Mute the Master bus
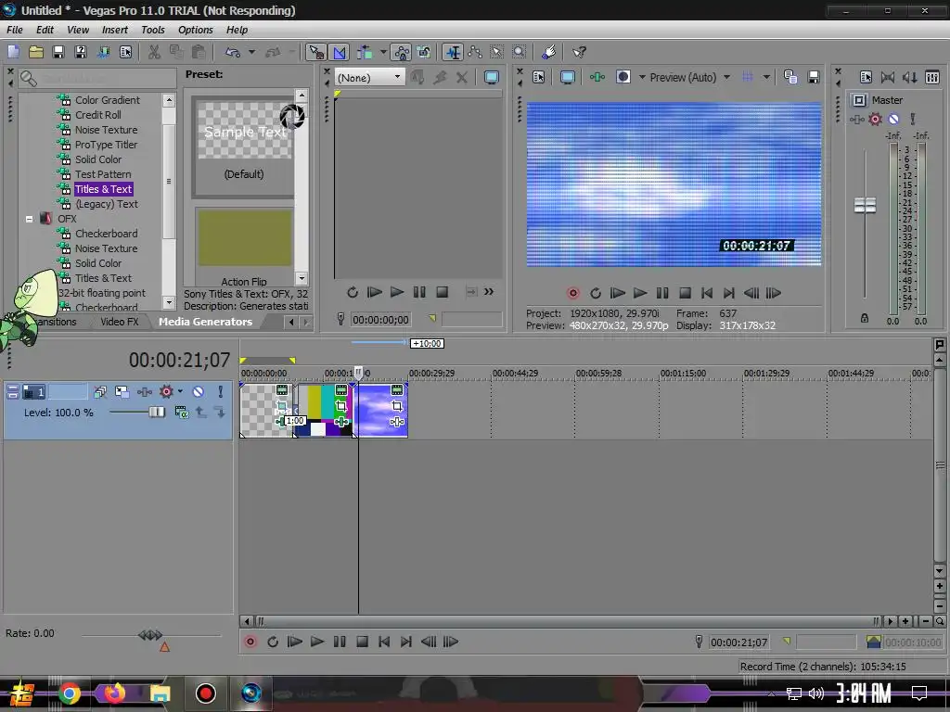This screenshot has height=712, width=950. (x=893, y=120)
